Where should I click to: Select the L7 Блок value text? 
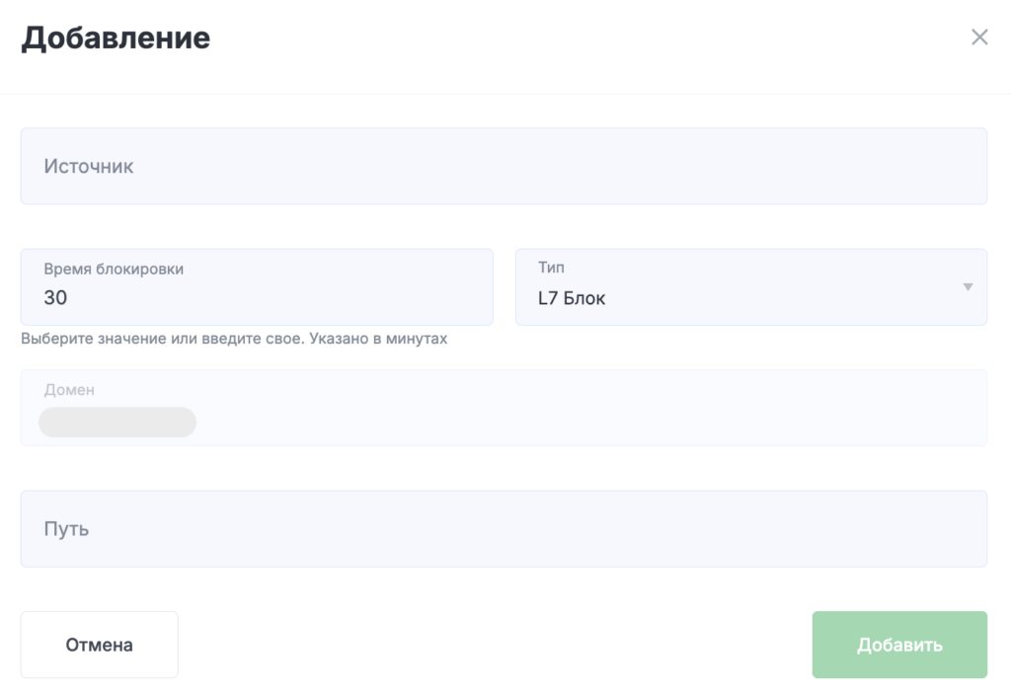tap(572, 298)
